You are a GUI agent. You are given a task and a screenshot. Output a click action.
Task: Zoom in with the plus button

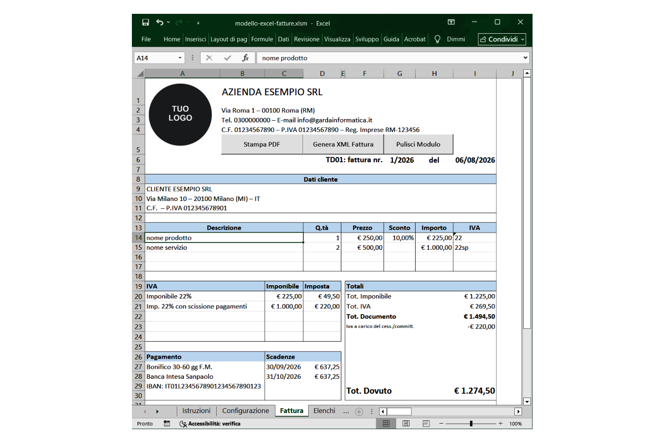click(x=500, y=424)
